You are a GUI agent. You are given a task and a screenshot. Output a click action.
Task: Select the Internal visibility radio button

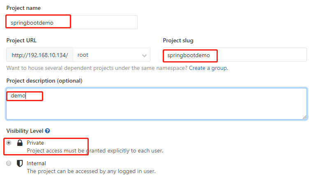click(x=9, y=163)
